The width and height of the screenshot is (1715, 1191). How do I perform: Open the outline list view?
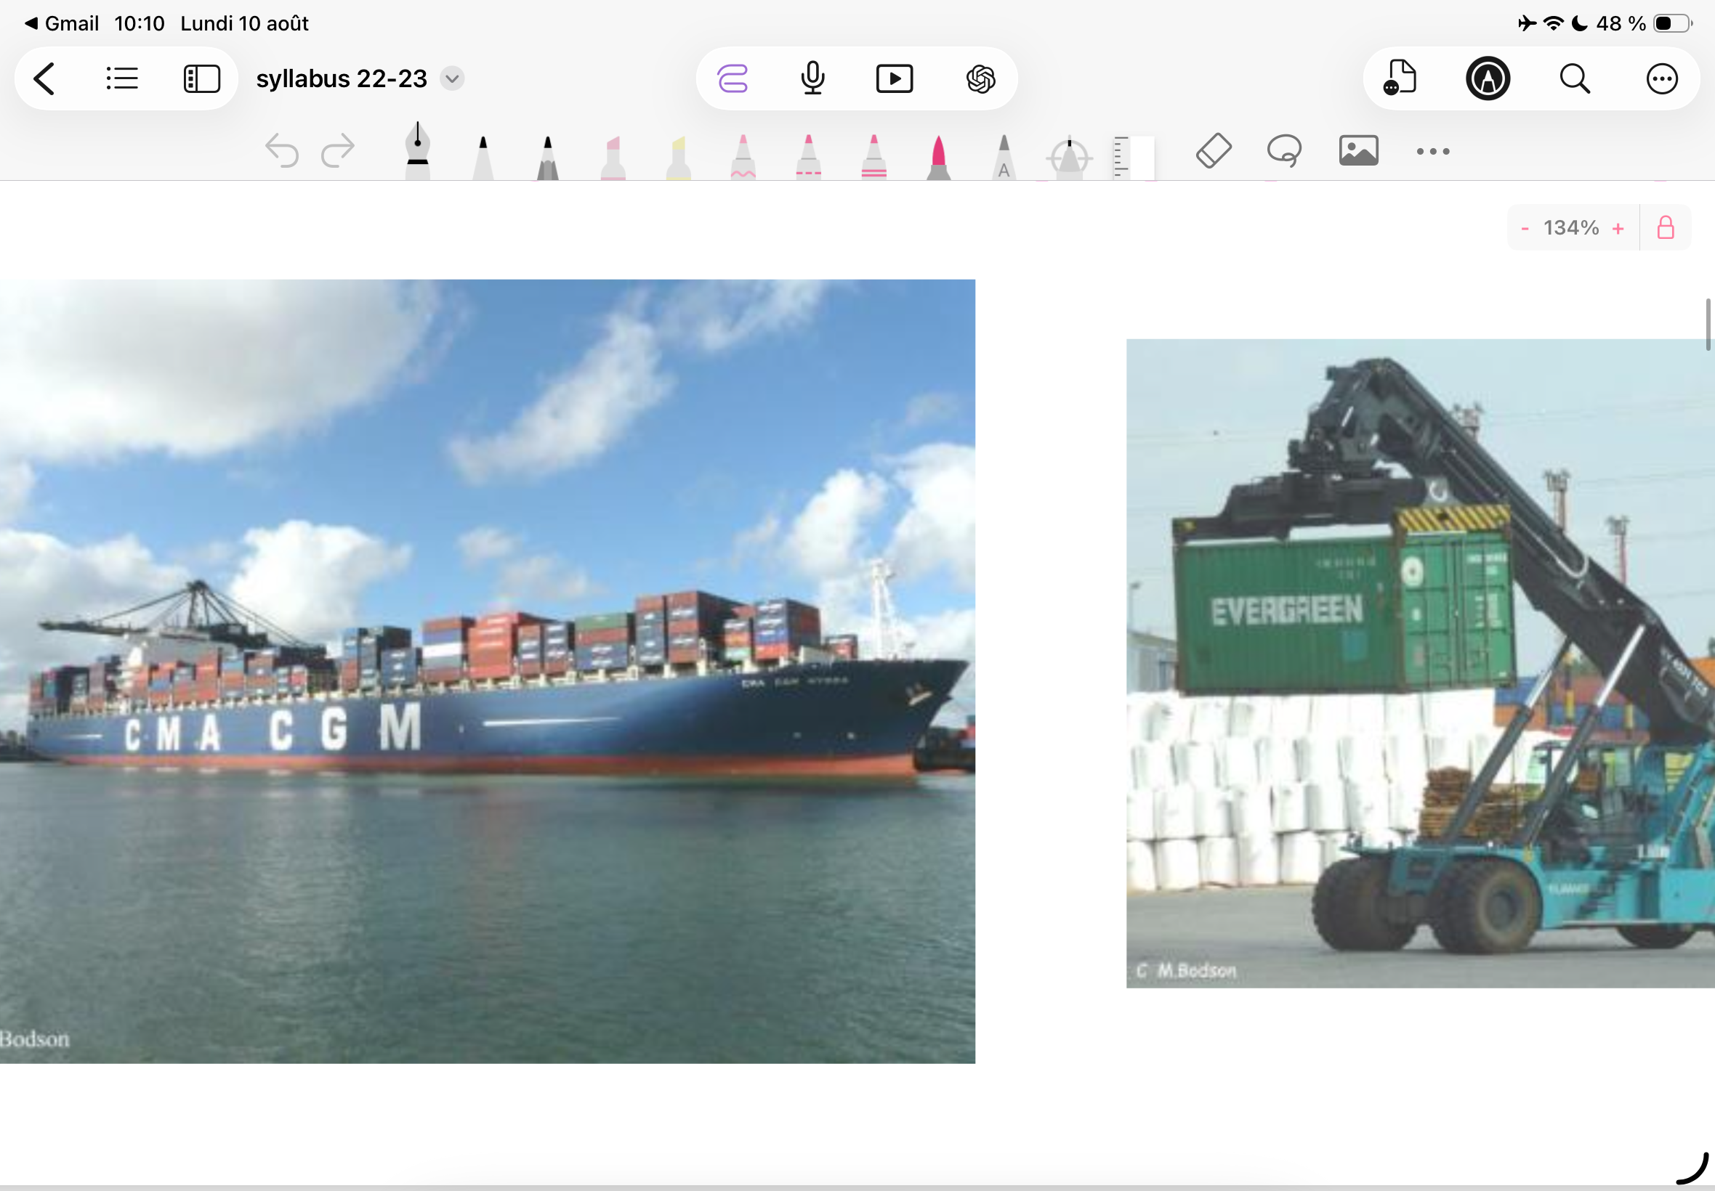[122, 78]
